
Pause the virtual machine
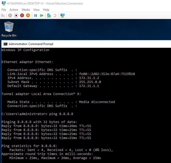tap(36, 15)
